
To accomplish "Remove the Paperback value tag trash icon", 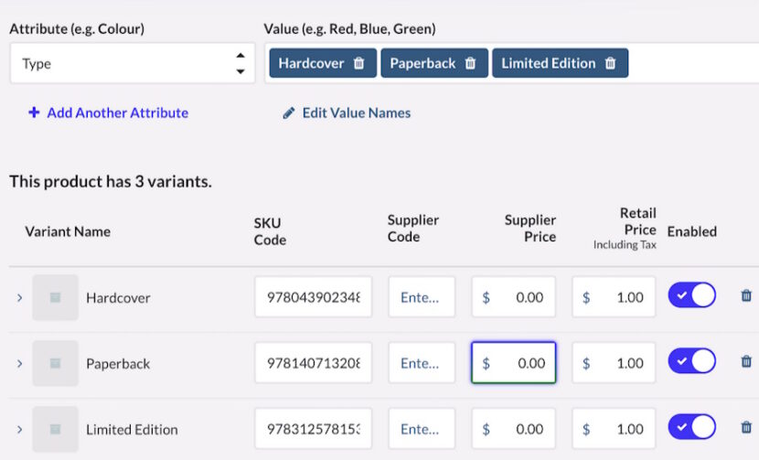I will tap(470, 64).
